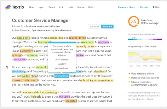
Task: Open the Document library link
Action: click(x=127, y=7)
